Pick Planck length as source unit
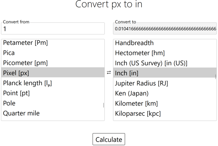Viewport: 218px width, 146px height. (x=27, y=83)
